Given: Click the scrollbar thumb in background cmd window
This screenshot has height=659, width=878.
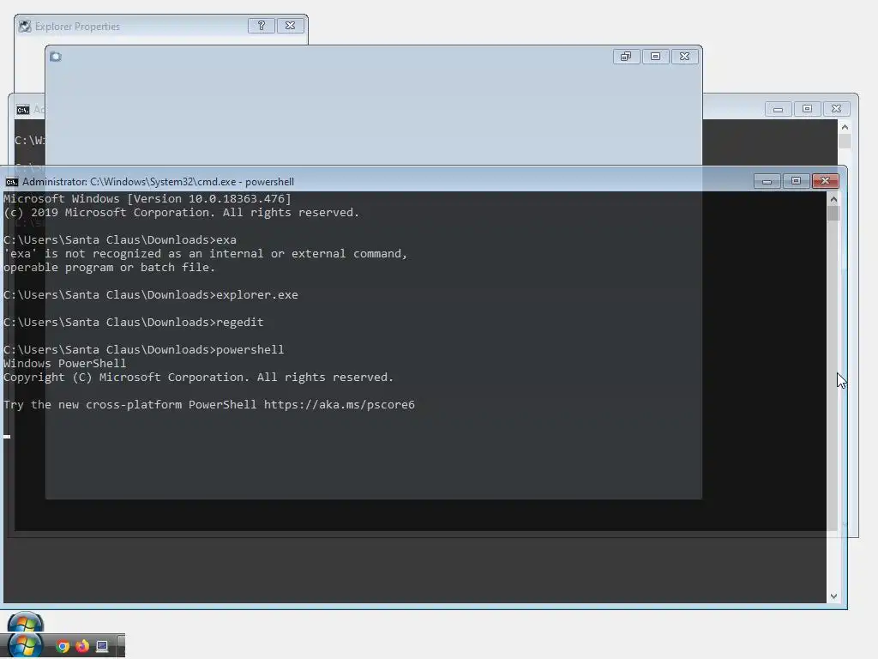Looking at the screenshot, I should [x=845, y=142].
